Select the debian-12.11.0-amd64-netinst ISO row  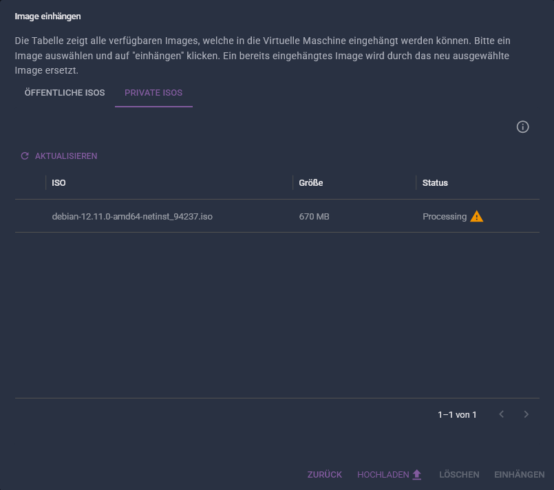(x=277, y=216)
